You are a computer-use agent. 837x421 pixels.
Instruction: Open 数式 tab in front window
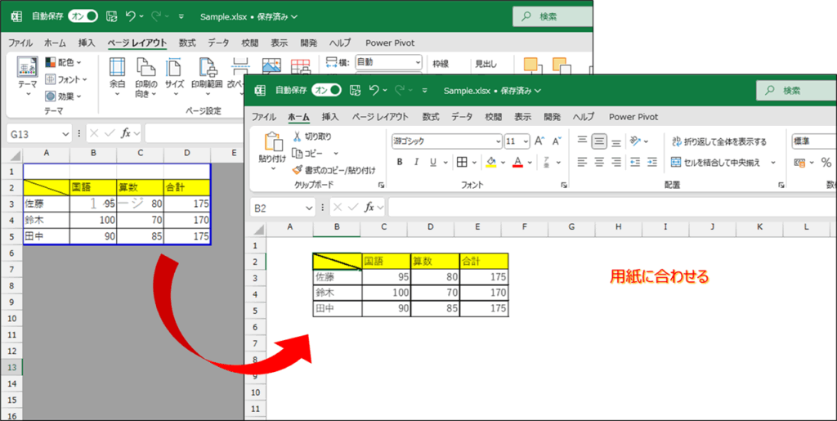click(x=430, y=117)
